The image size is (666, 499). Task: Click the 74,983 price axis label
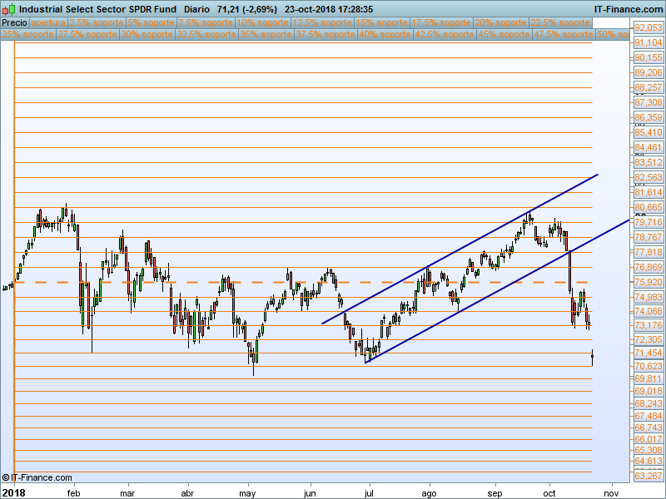(649, 297)
